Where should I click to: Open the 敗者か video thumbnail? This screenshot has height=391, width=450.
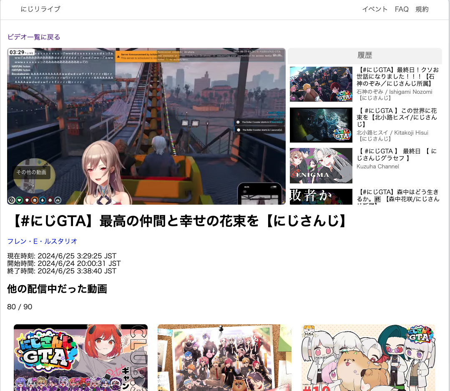click(x=321, y=196)
